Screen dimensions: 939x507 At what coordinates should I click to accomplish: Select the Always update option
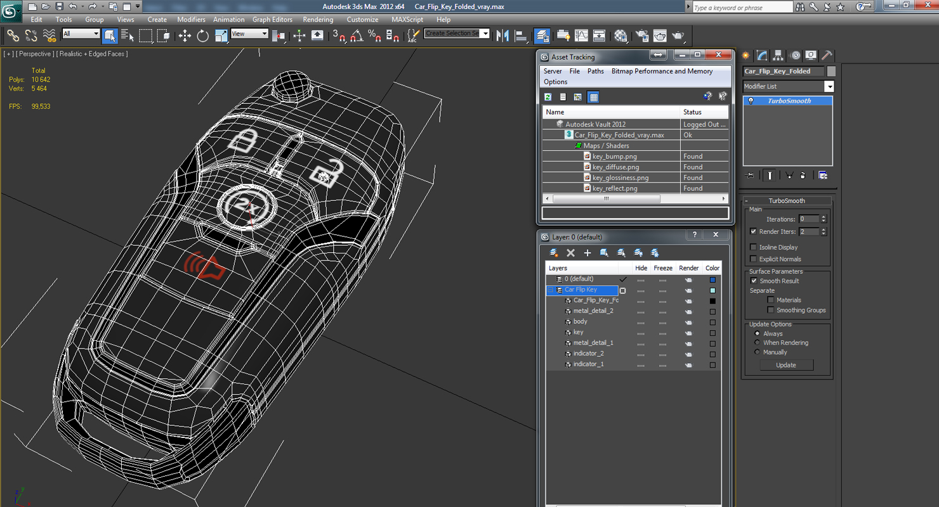click(757, 333)
